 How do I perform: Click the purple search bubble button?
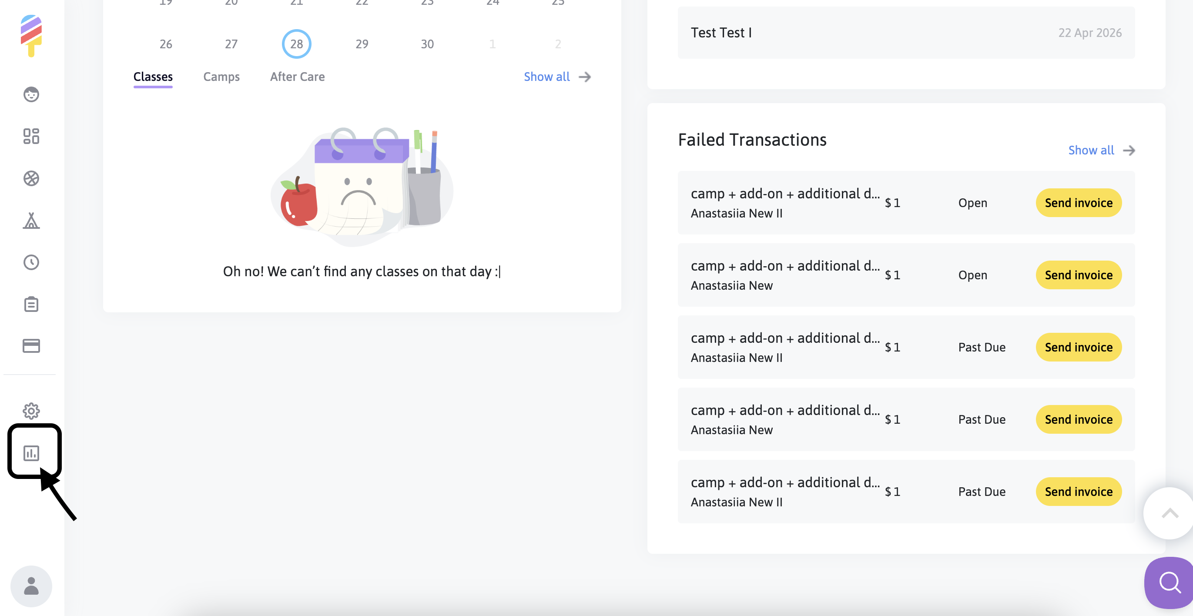1170,582
